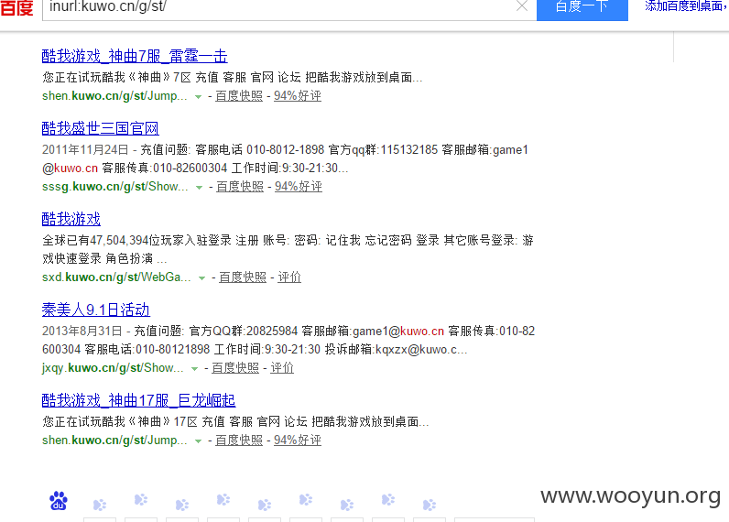
Task: Click the 百度一下 search button
Action: pos(582,8)
